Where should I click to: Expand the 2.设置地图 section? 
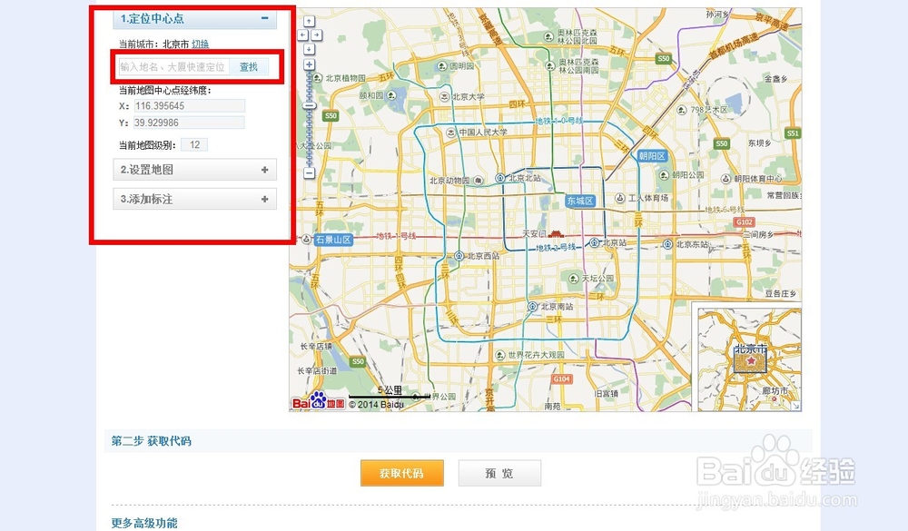tap(194, 170)
